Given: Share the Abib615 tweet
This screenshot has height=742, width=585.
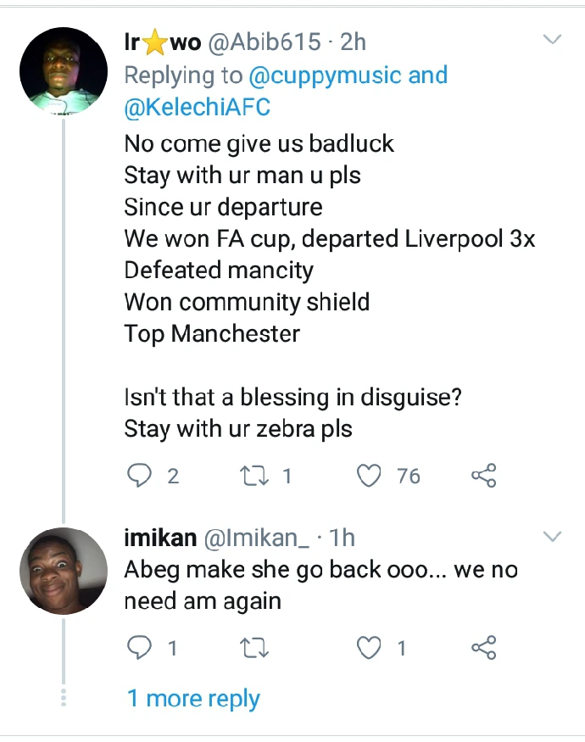Looking at the screenshot, I should (x=483, y=477).
